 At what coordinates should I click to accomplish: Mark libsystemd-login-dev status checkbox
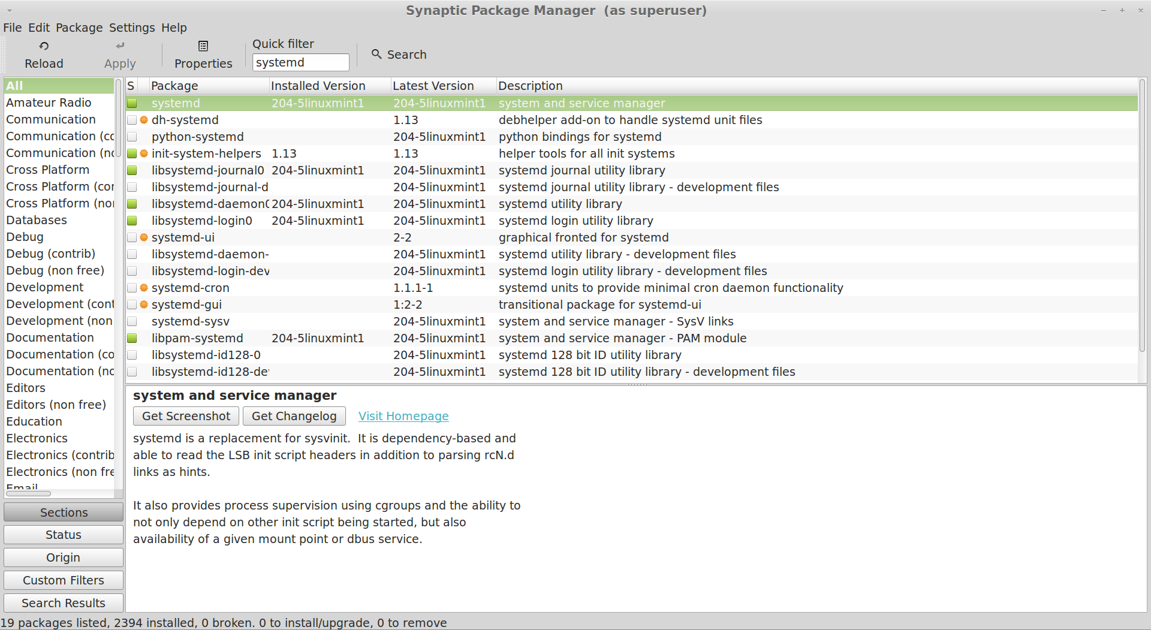[x=132, y=271]
